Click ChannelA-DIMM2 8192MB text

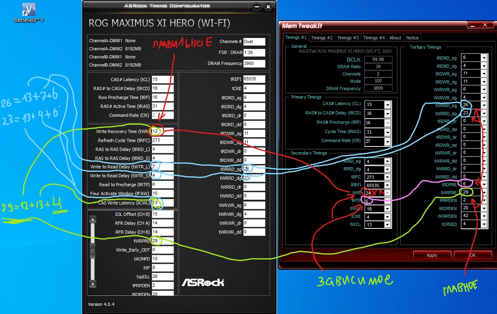click(x=115, y=49)
